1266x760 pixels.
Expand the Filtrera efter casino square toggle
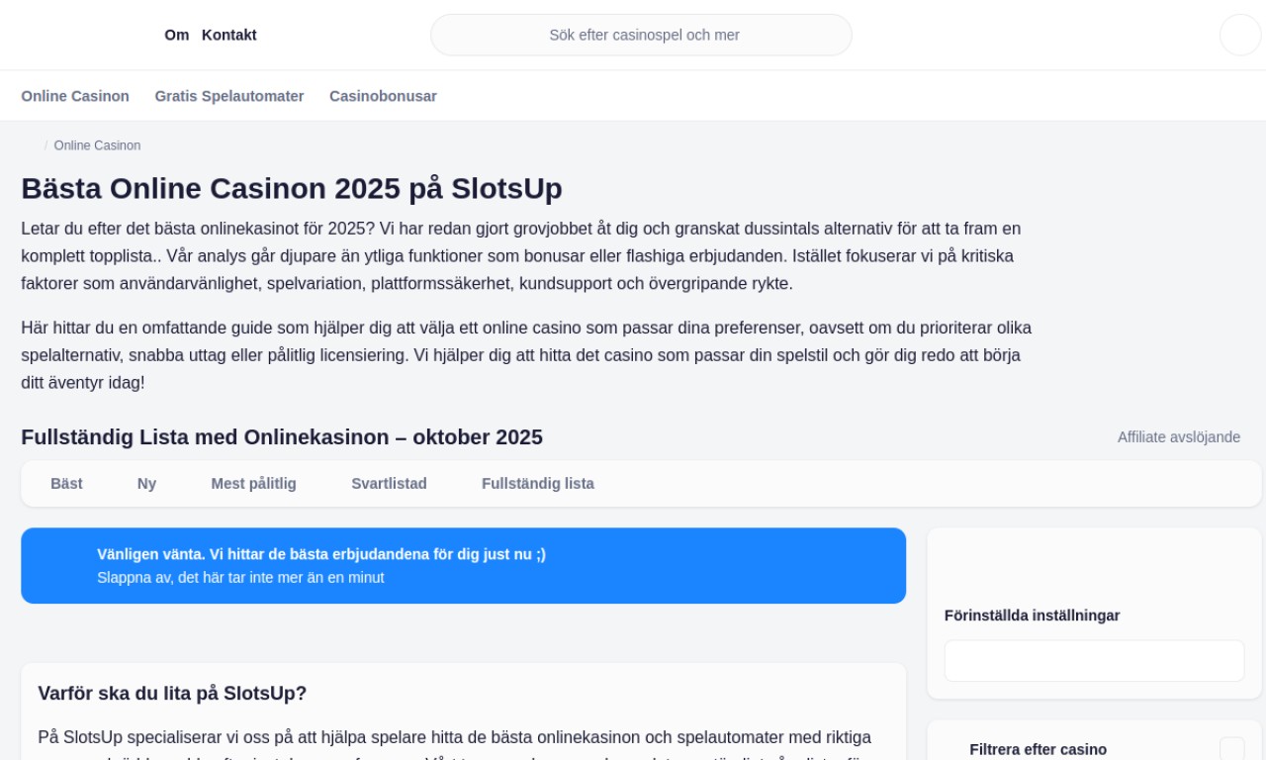point(1231,749)
